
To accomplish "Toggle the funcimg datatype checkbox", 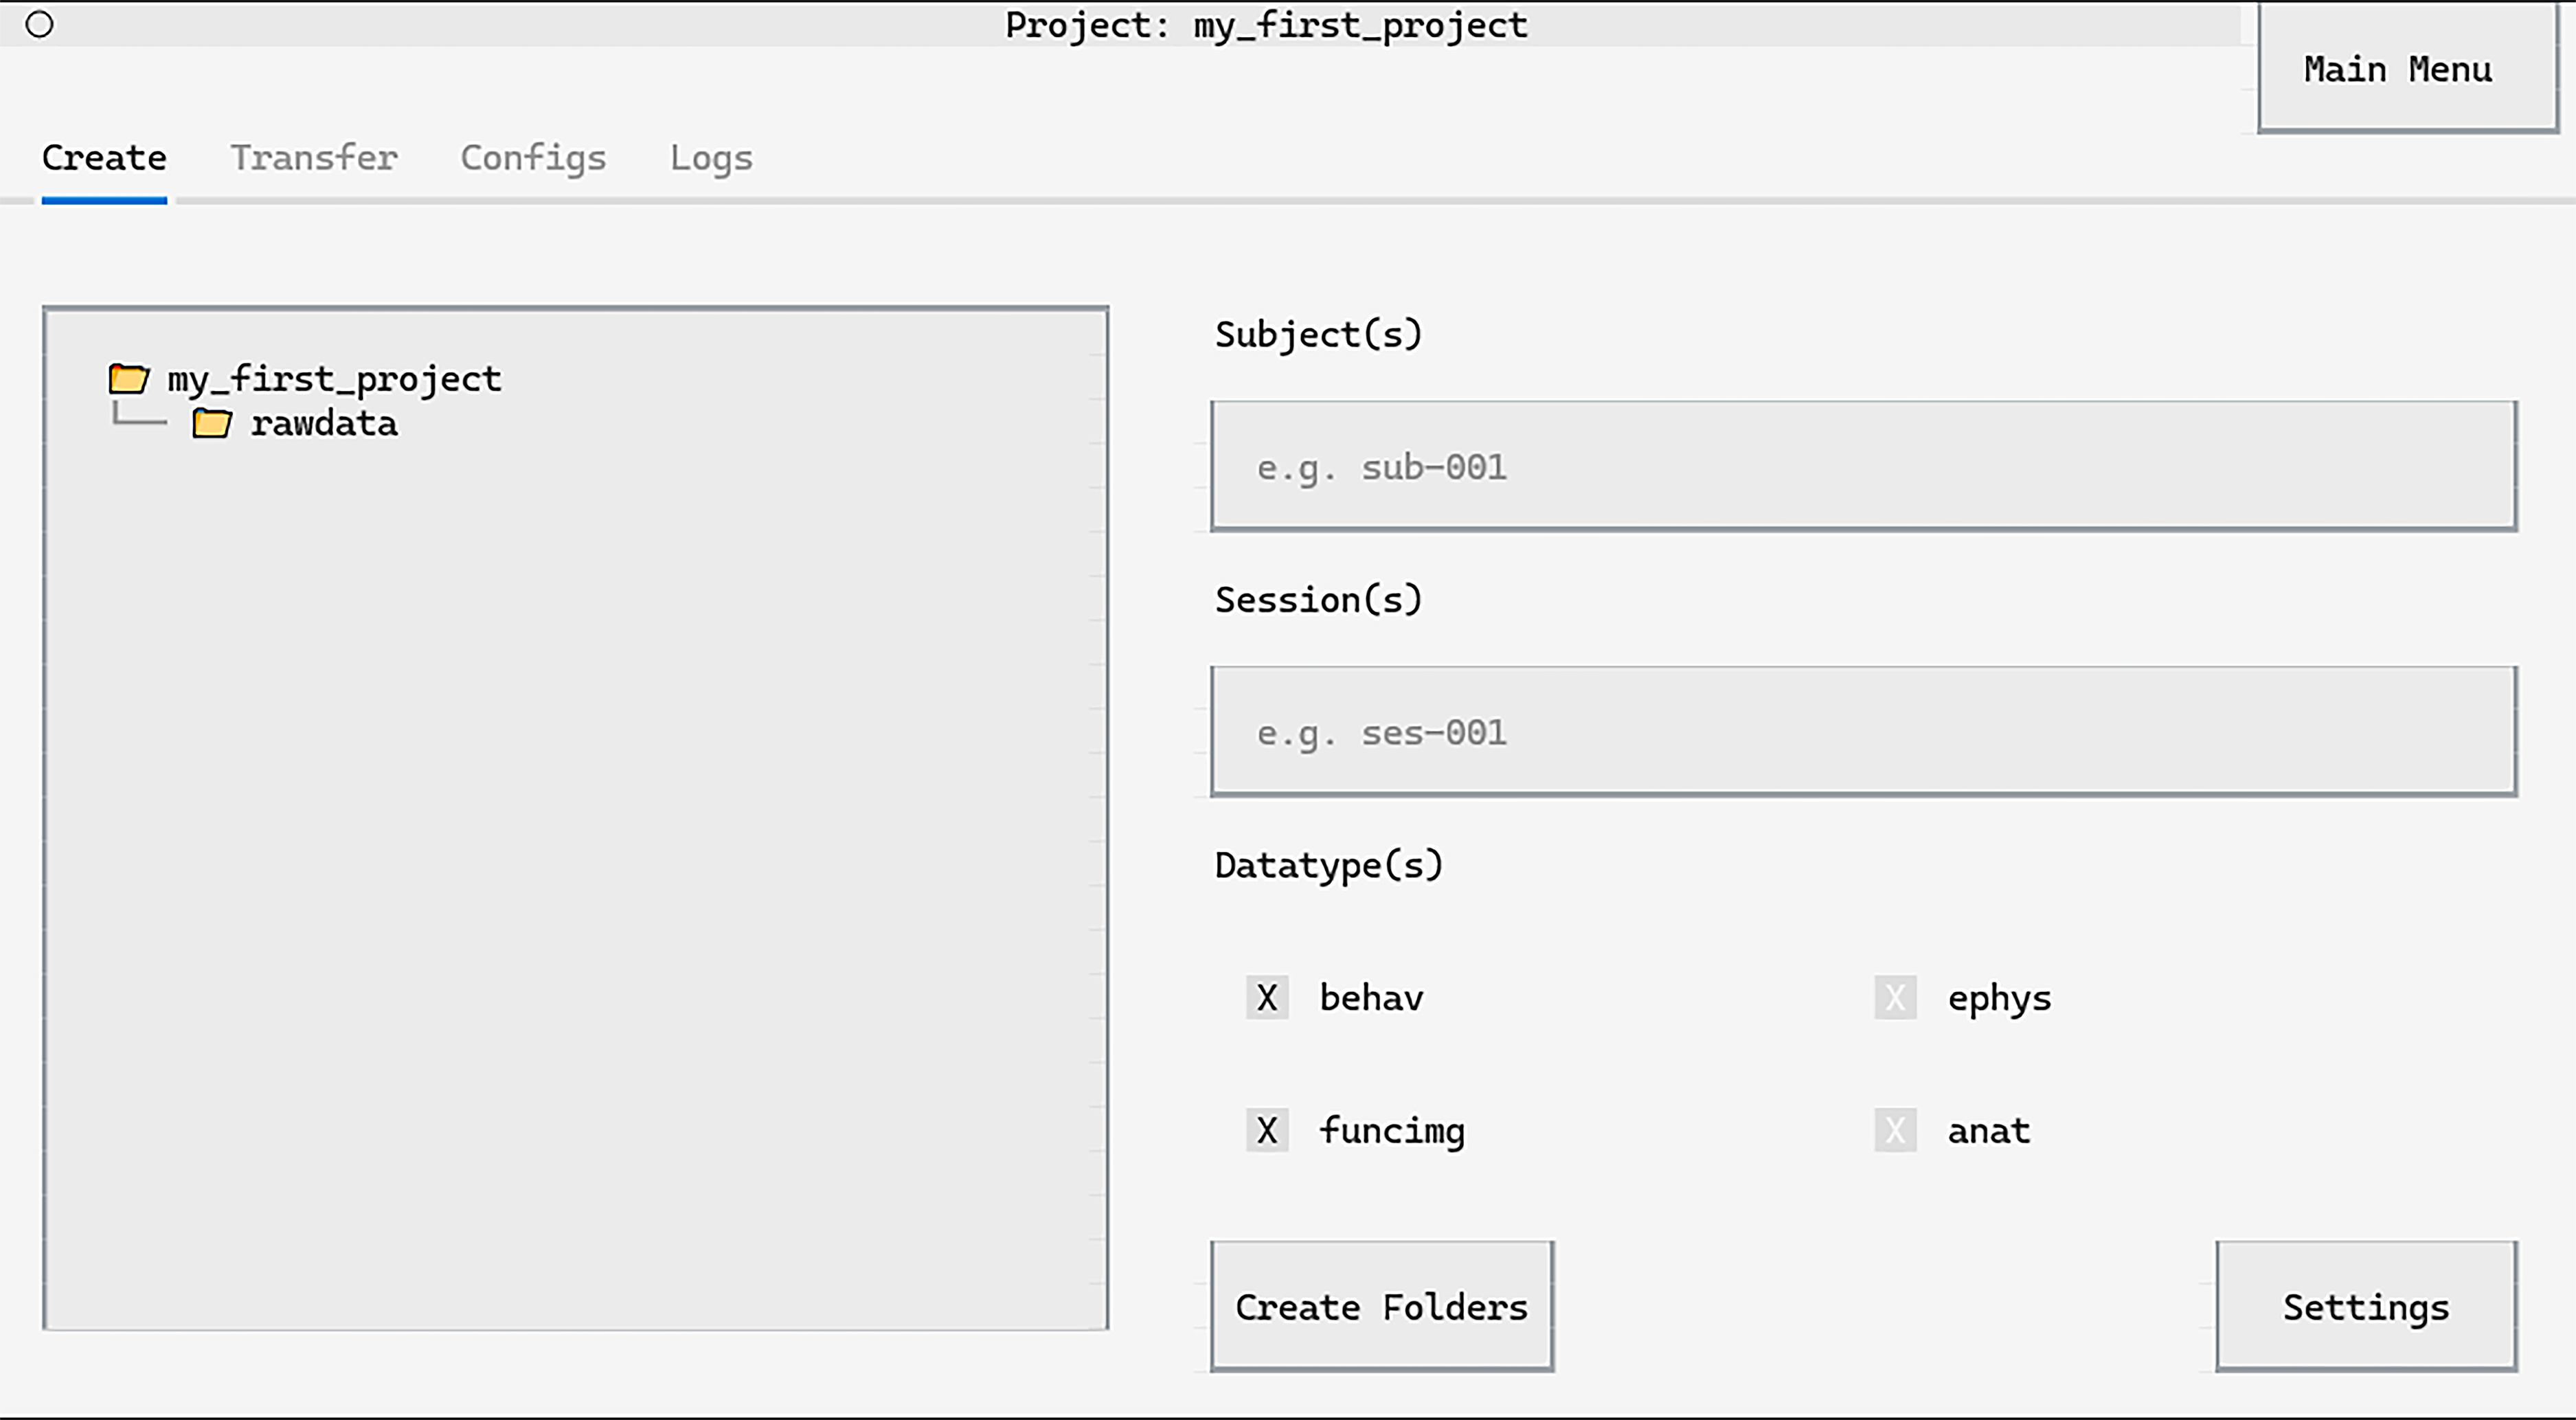I will [x=1267, y=1130].
